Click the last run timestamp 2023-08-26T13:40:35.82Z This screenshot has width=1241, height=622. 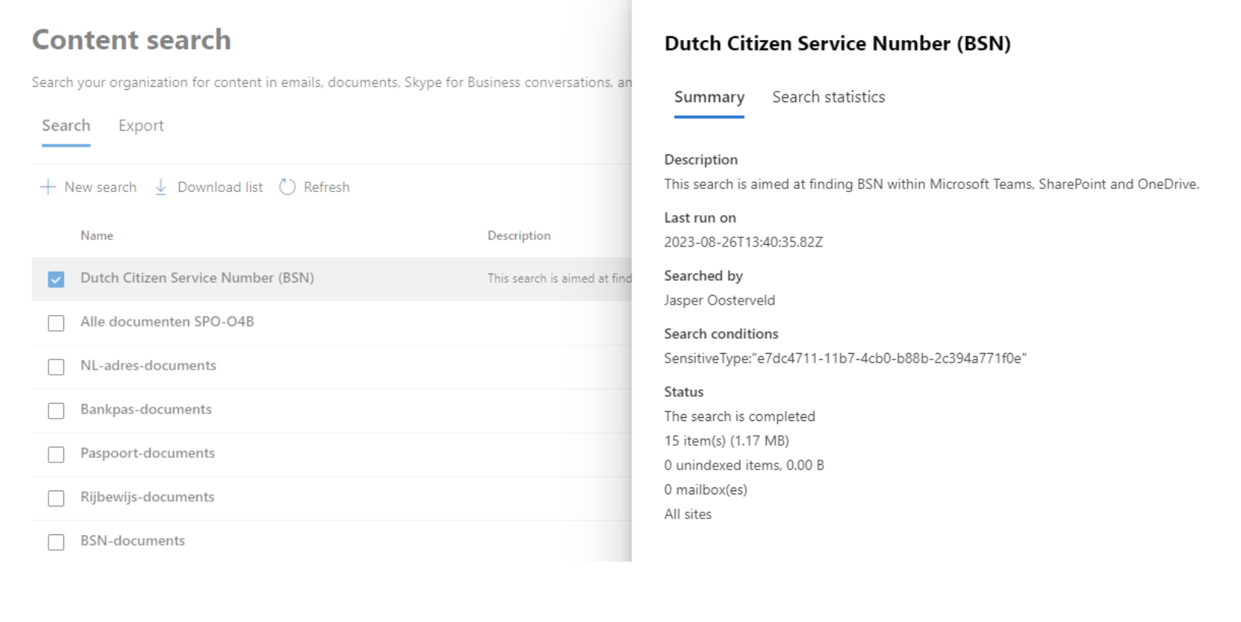(x=743, y=242)
